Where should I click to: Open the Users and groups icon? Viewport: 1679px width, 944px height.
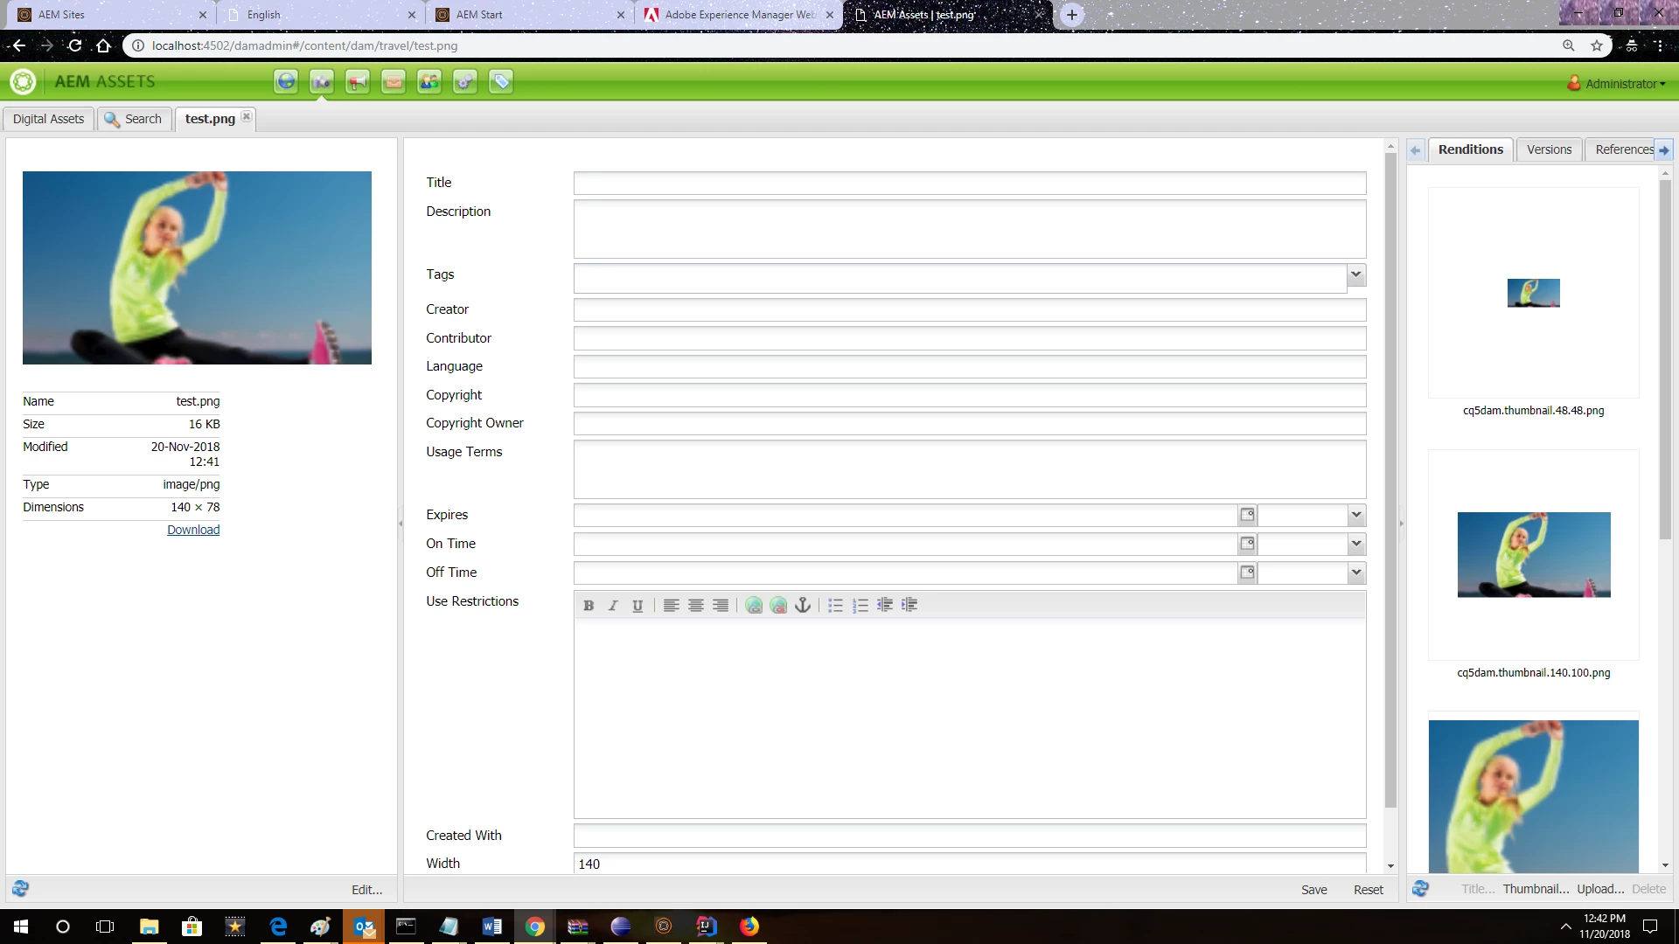[428, 82]
